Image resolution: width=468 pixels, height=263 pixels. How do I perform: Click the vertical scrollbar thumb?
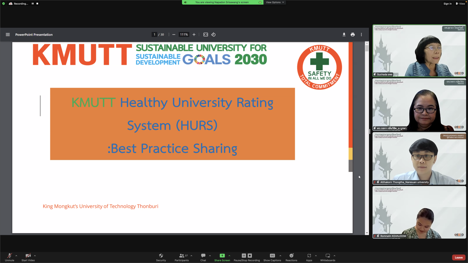pos(367,48)
